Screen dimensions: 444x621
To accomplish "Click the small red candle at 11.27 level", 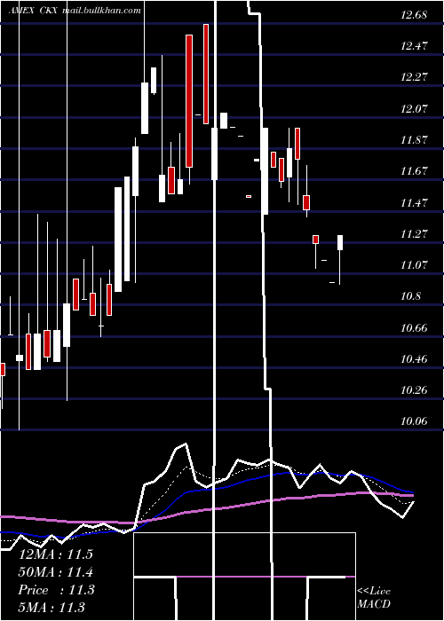I will [x=315, y=240].
